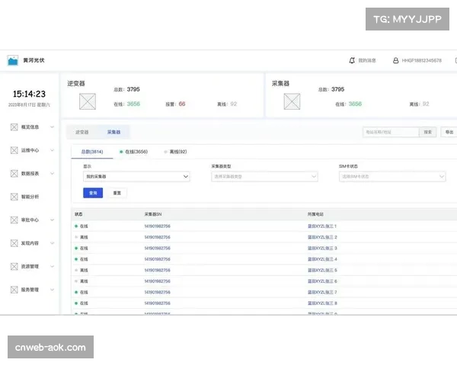Open the 我的采集器 display dropdown
Image resolution: width=457 pixels, height=366 pixels.
(x=136, y=176)
